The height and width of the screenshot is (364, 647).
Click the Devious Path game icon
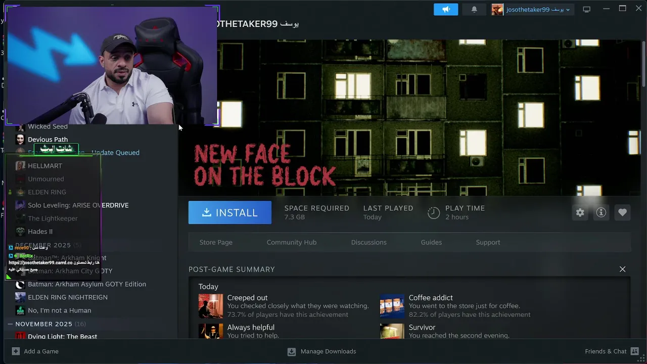click(x=20, y=140)
